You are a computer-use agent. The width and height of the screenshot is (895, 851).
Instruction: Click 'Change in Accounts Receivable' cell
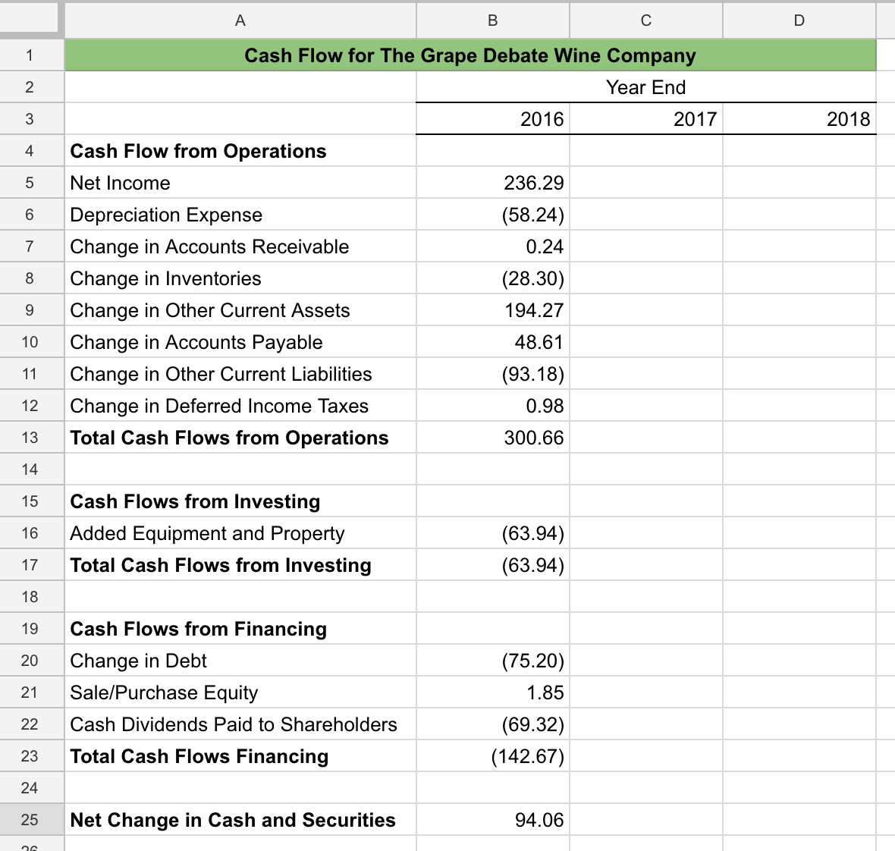tap(240, 247)
